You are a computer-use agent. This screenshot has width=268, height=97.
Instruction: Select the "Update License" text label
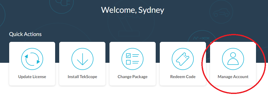coord(32,77)
